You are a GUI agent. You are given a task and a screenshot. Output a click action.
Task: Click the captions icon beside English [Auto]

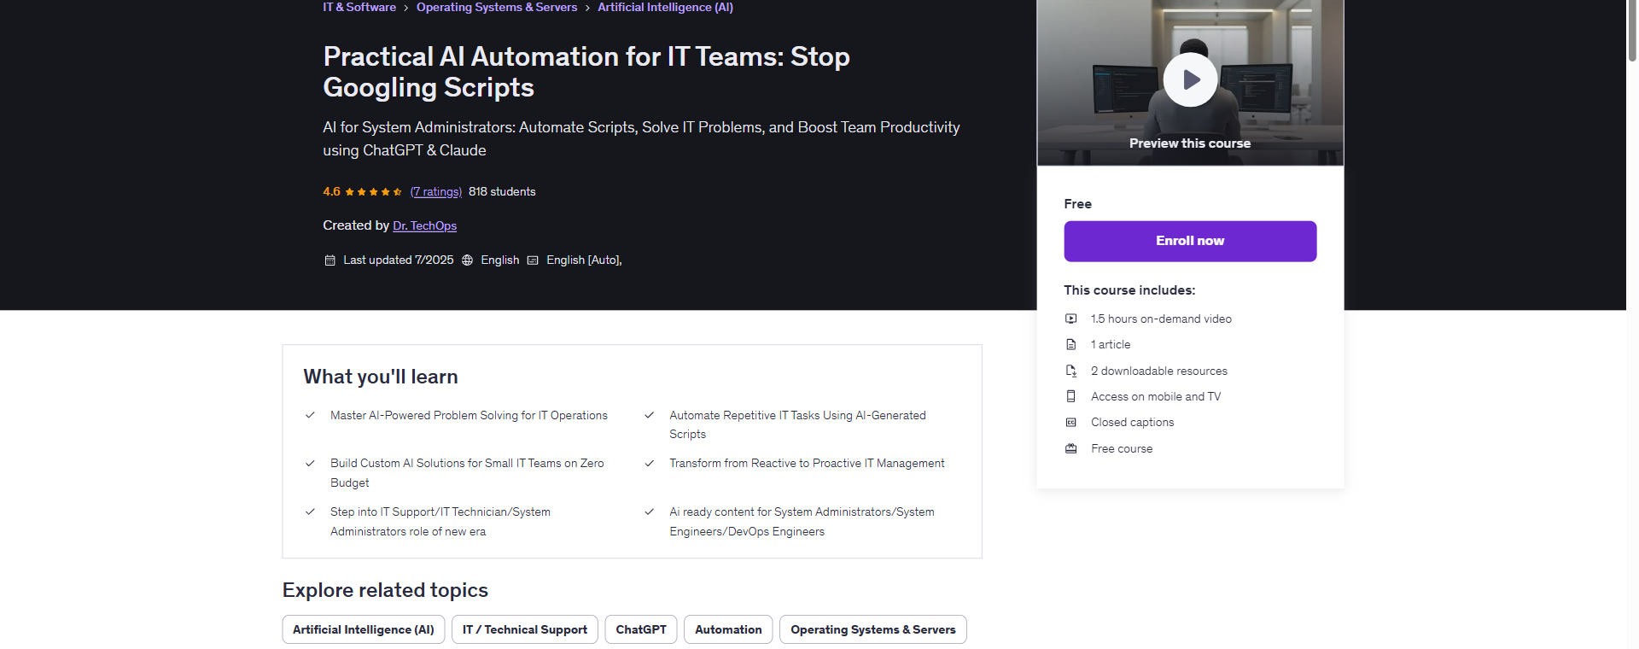533,260
